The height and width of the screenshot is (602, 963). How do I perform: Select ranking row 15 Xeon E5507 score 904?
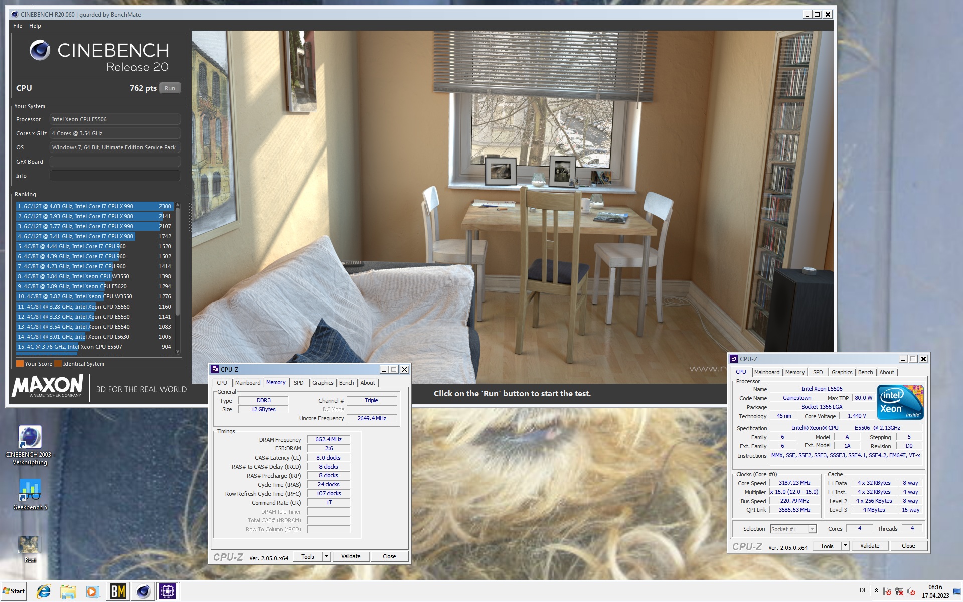click(94, 347)
